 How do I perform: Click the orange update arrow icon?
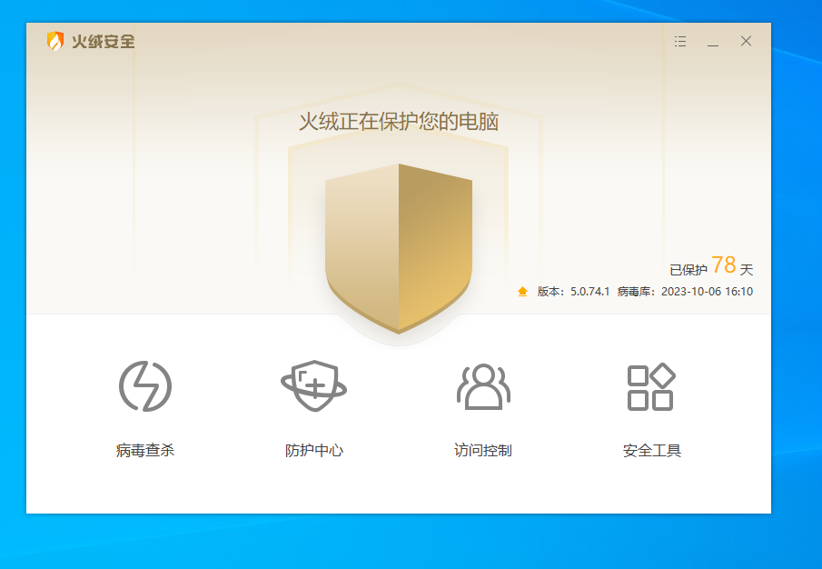pyautogui.click(x=522, y=292)
